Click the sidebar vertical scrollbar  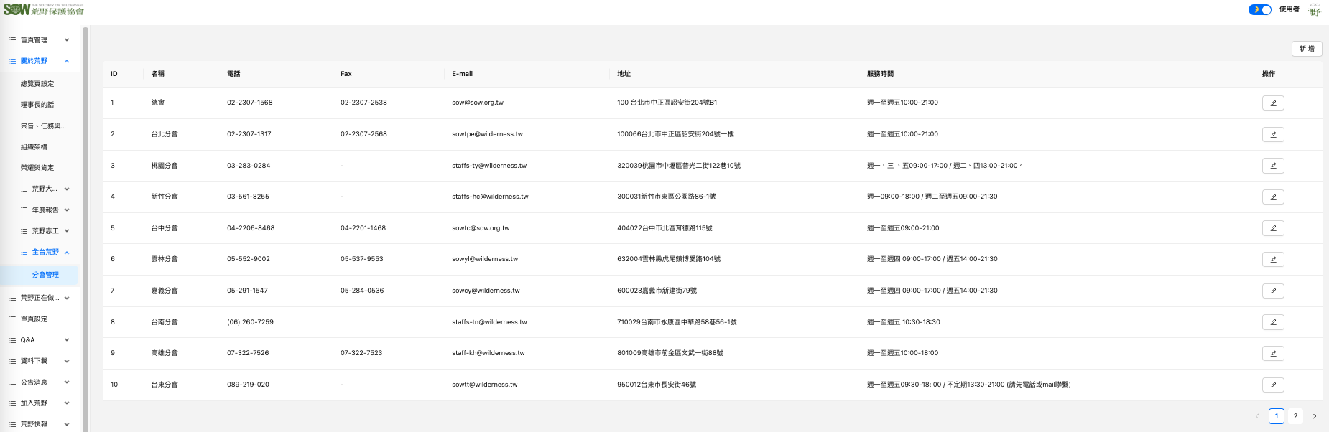pos(85,215)
